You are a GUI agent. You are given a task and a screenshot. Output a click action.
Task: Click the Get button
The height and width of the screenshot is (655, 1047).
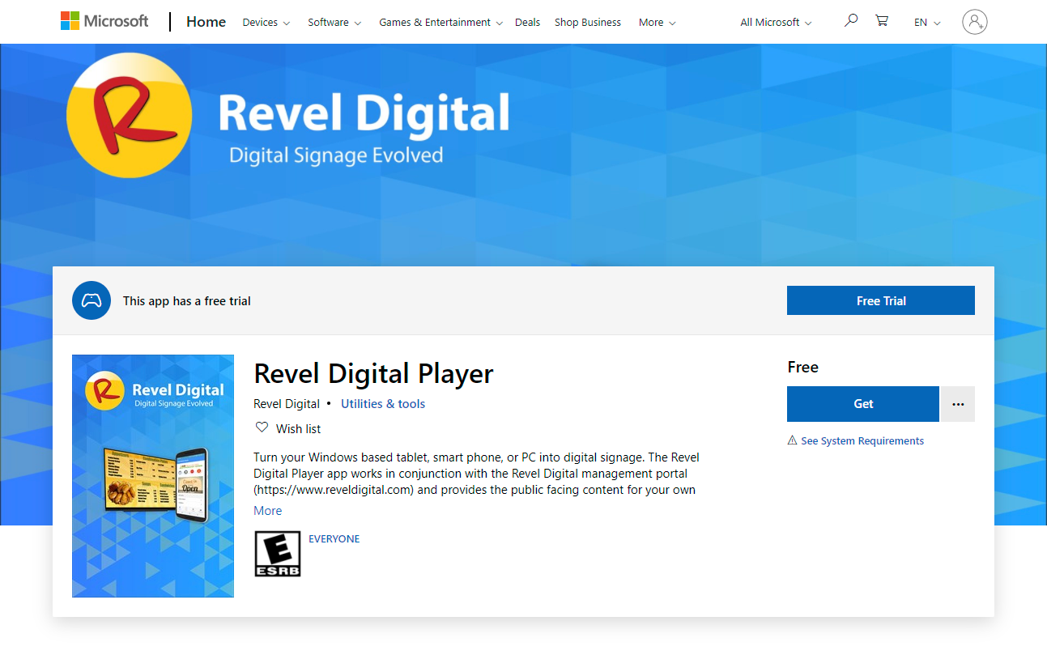(x=863, y=404)
